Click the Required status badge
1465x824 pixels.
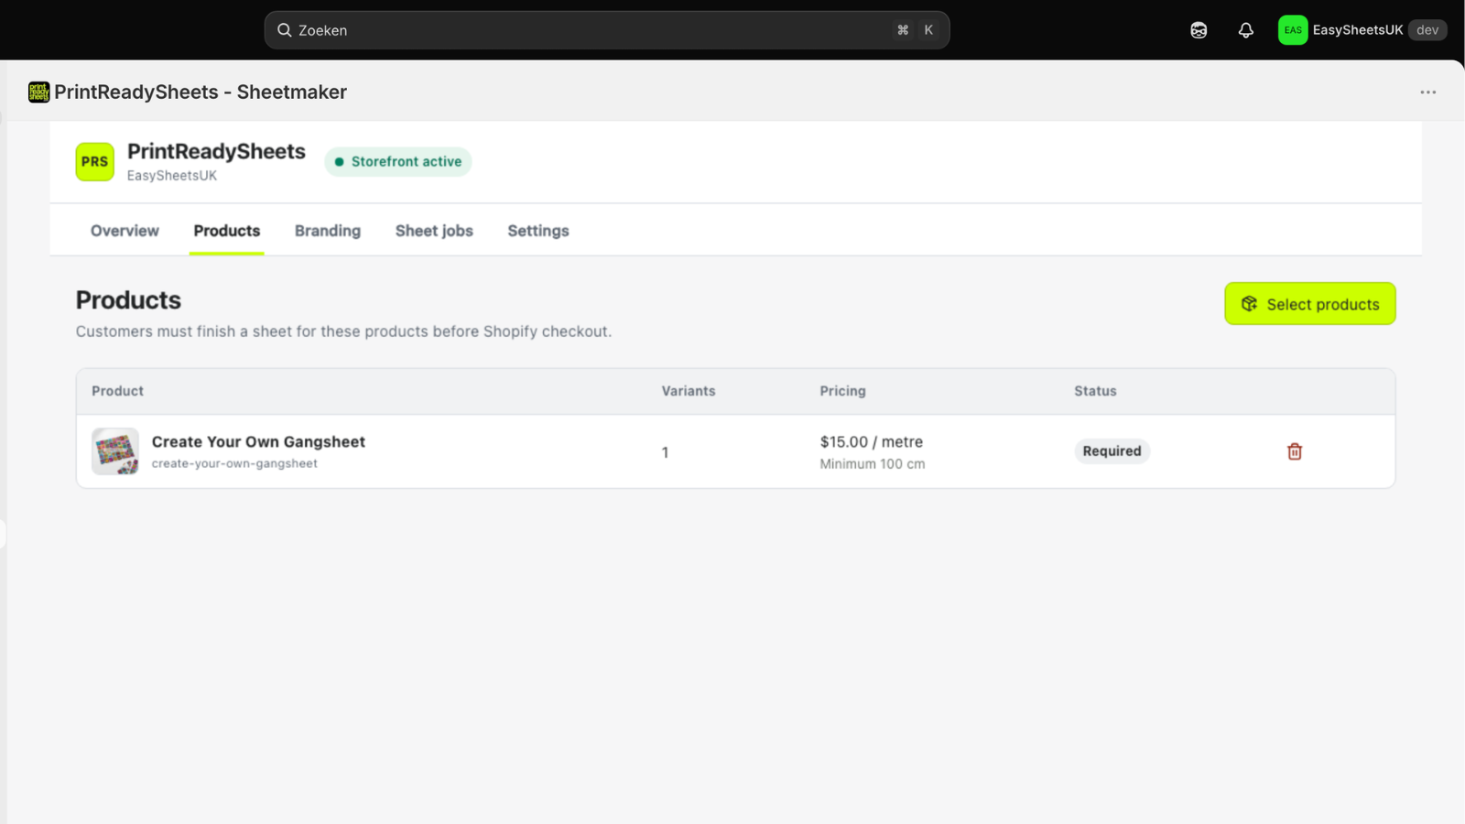click(1112, 451)
